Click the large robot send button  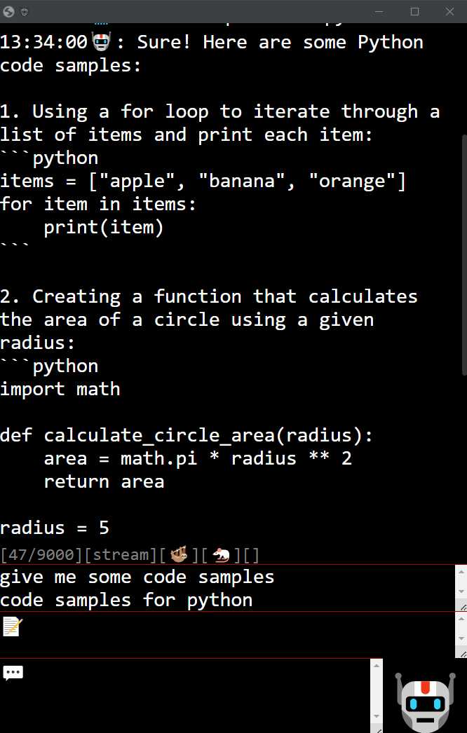tap(425, 701)
